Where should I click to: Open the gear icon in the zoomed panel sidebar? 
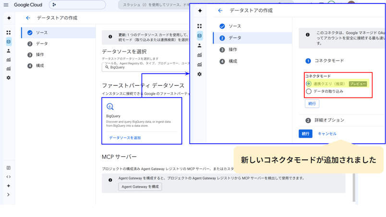pos(200,74)
